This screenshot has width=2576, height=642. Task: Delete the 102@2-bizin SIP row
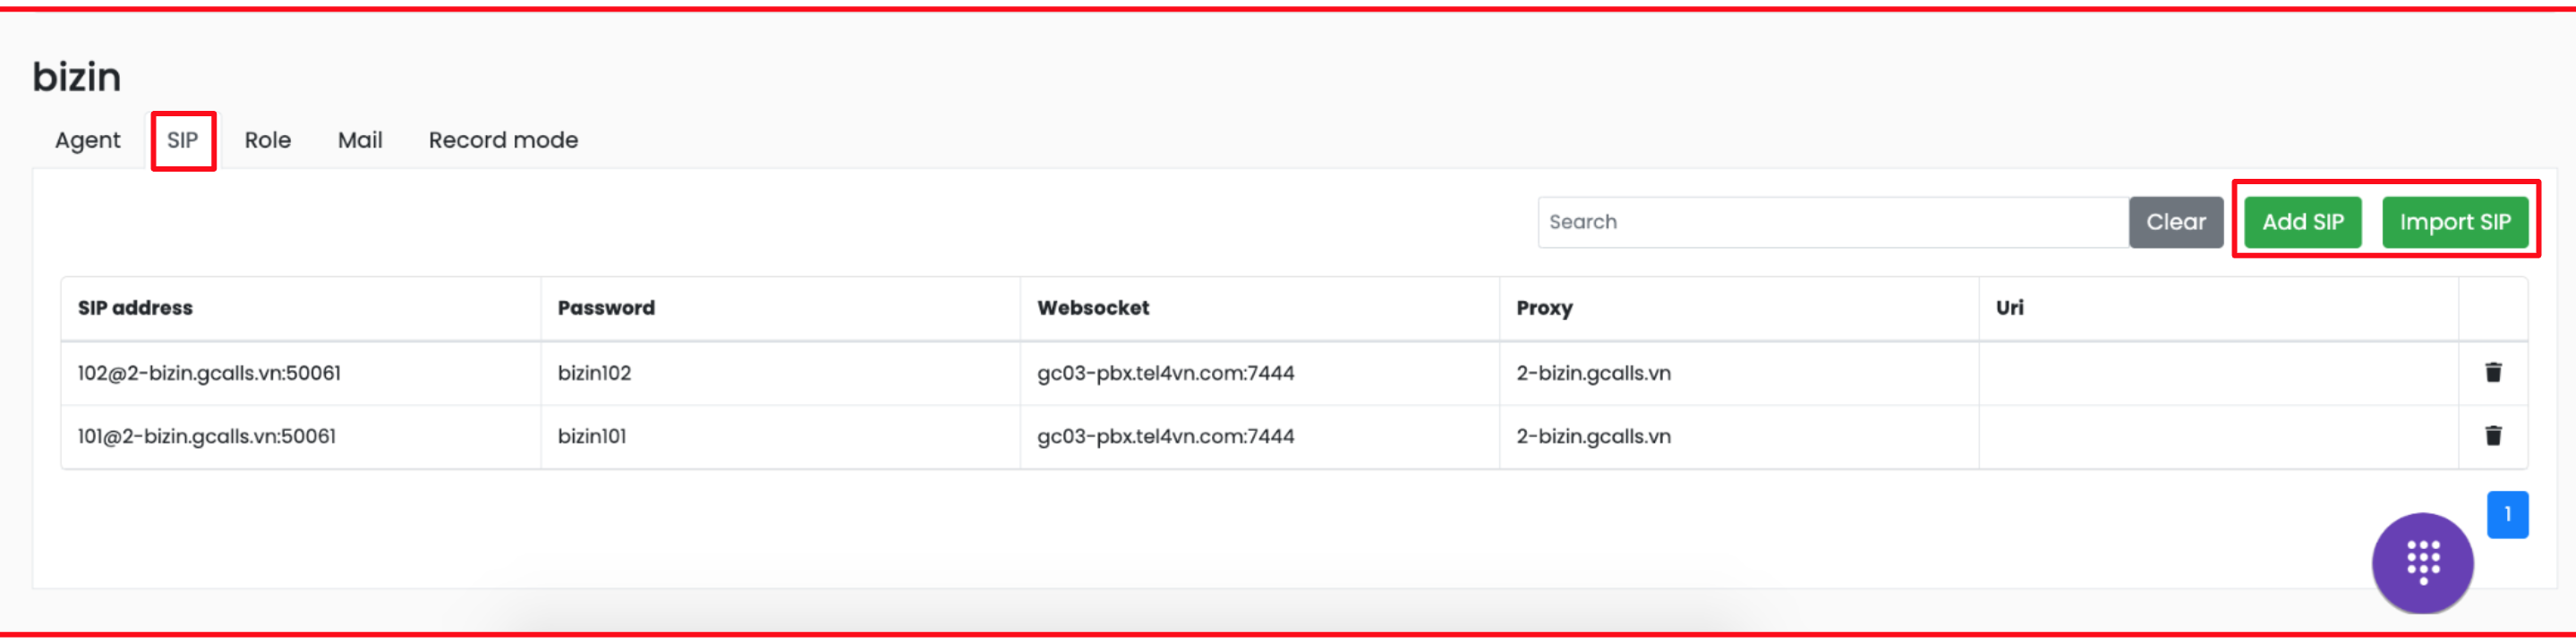click(x=2492, y=373)
